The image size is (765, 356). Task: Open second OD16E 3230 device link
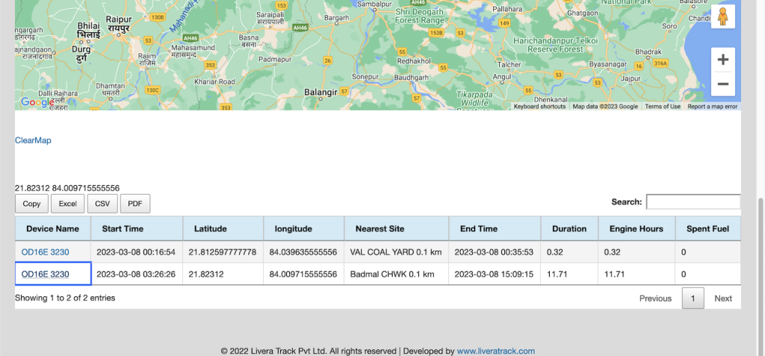tap(46, 275)
